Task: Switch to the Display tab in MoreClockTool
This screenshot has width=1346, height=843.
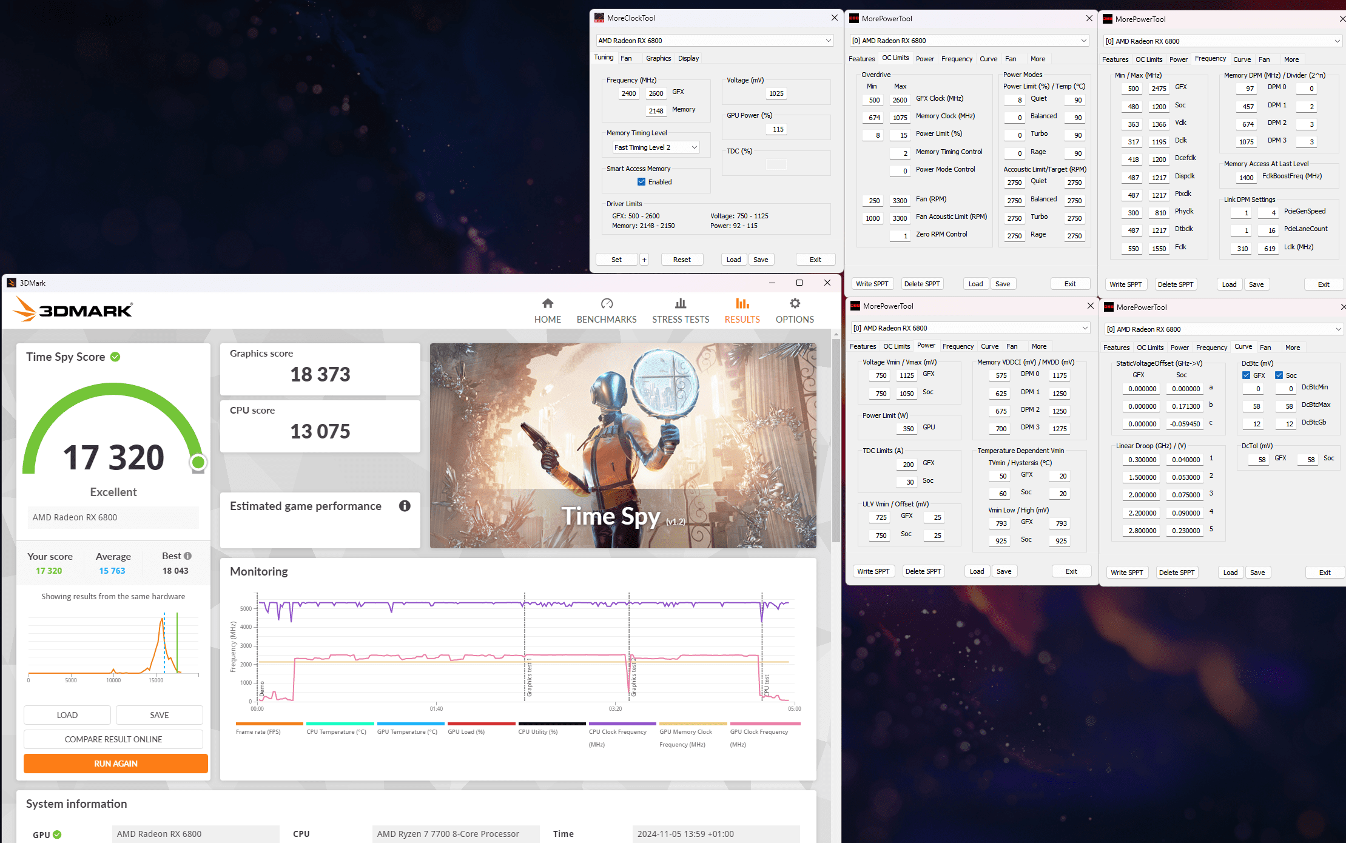Action: 688,58
